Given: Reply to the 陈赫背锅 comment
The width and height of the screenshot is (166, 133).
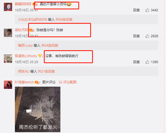Looking at the screenshot, I should tap(136, 62).
